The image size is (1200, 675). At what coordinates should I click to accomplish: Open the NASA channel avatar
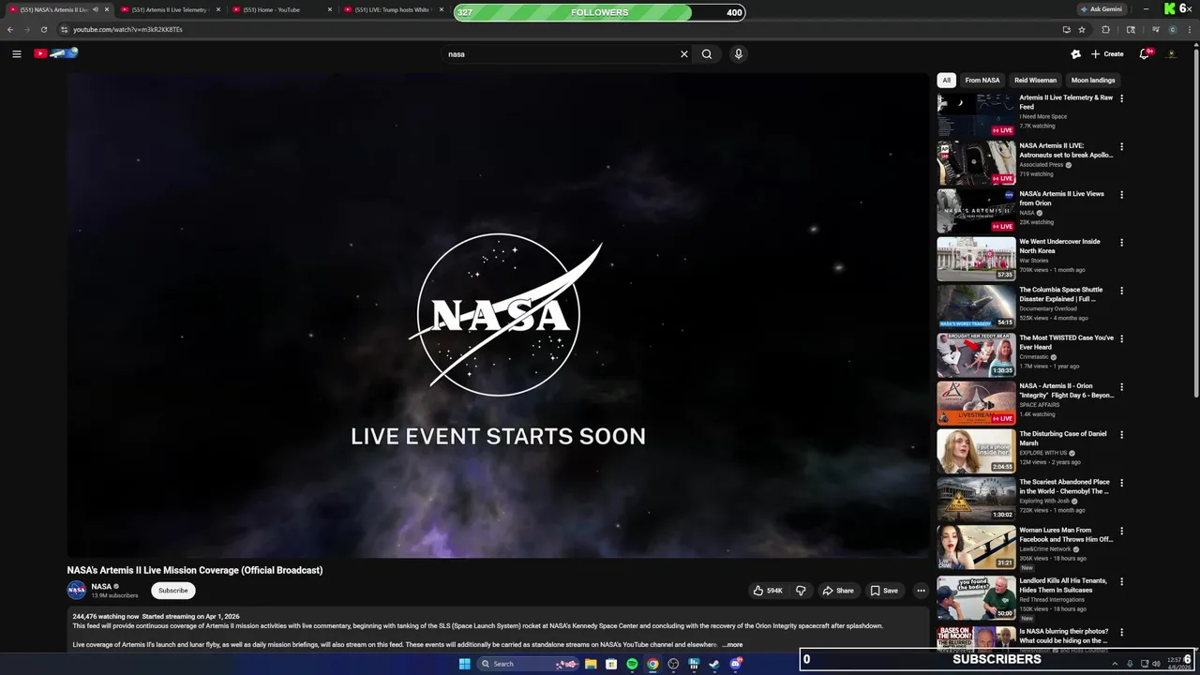pos(77,591)
